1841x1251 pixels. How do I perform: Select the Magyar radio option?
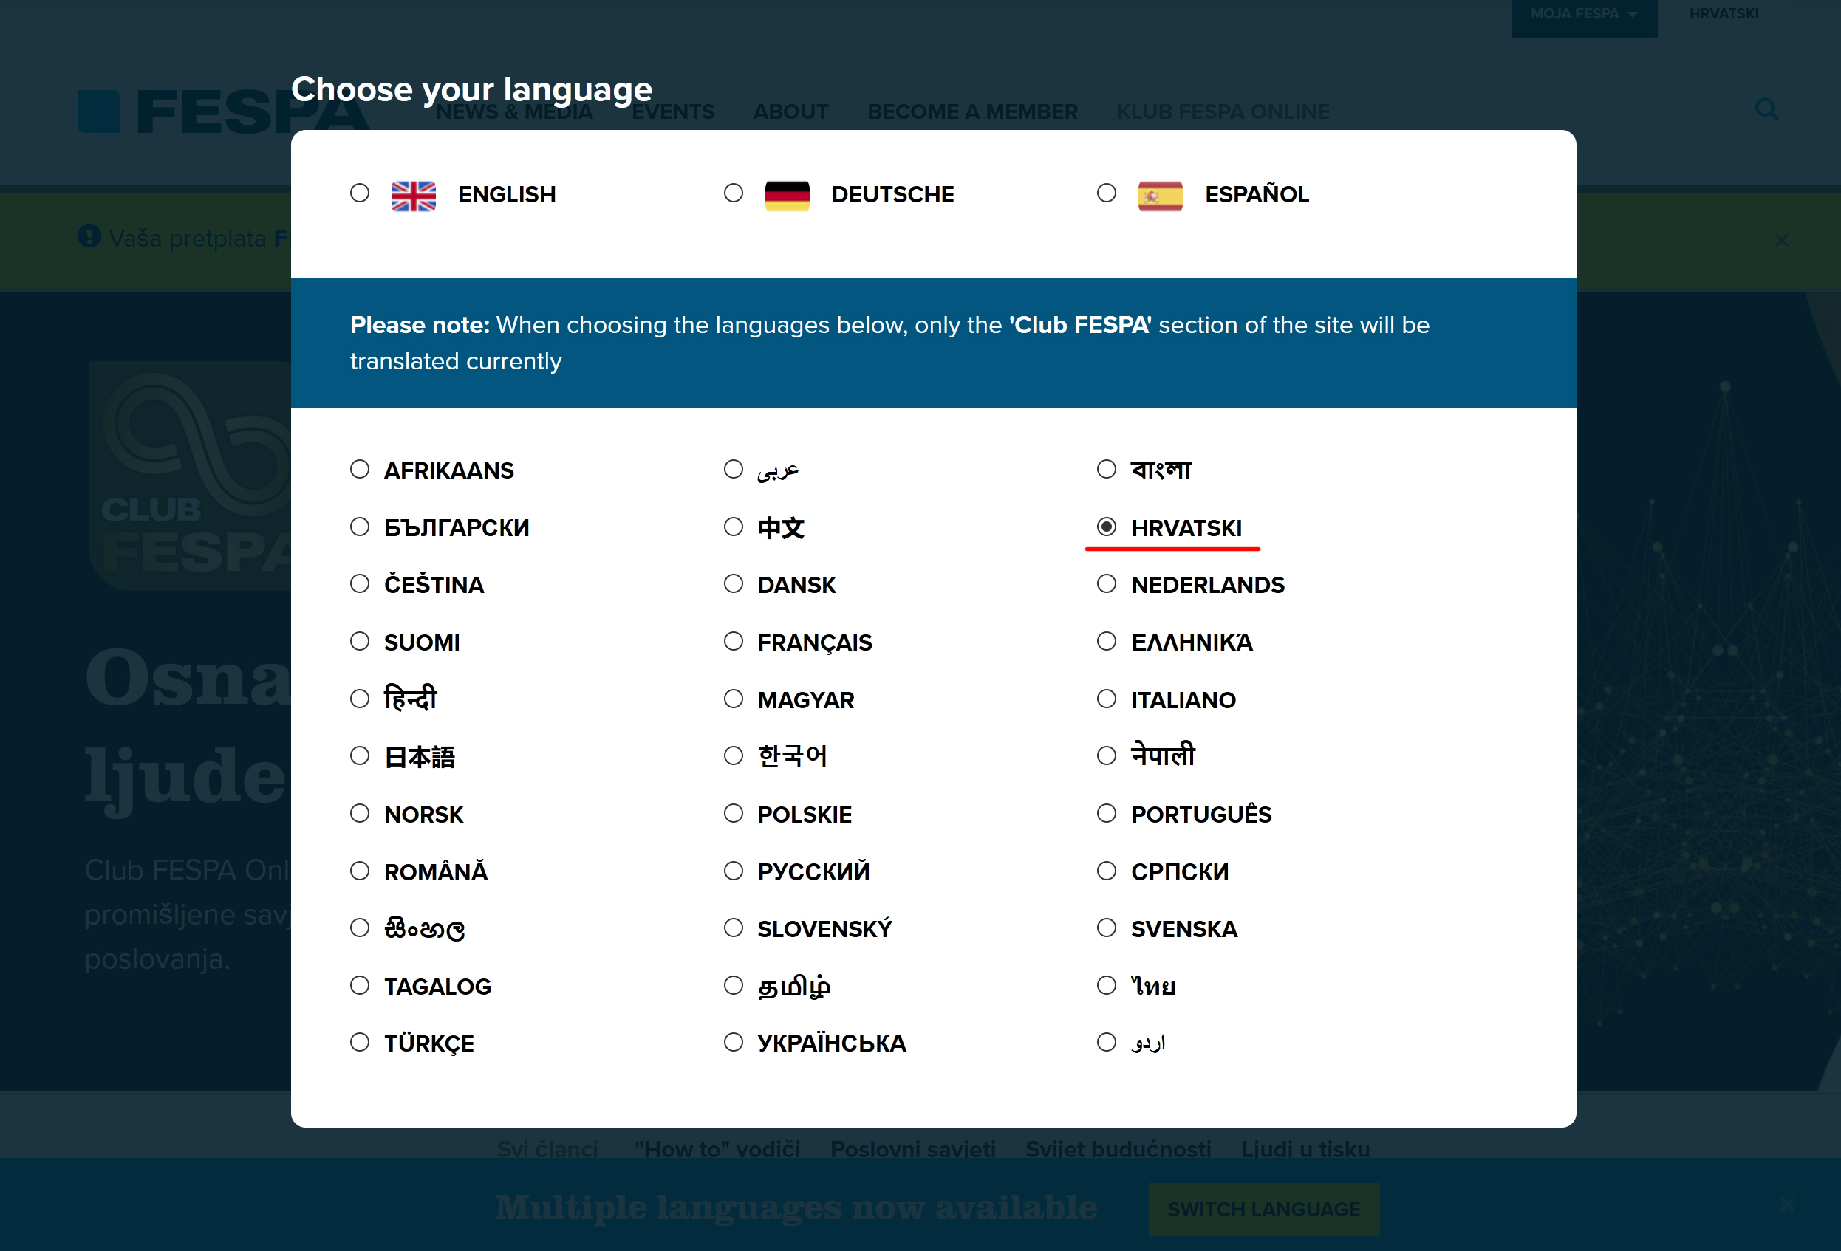[x=734, y=699]
